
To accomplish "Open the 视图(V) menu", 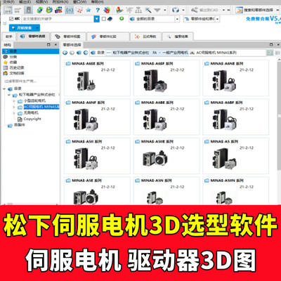I will 41,1.
